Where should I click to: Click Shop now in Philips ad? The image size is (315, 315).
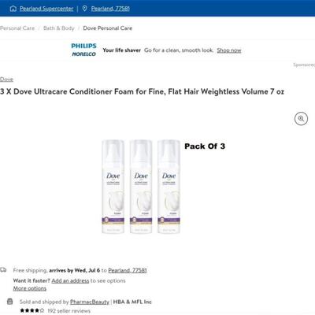click(229, 50)
